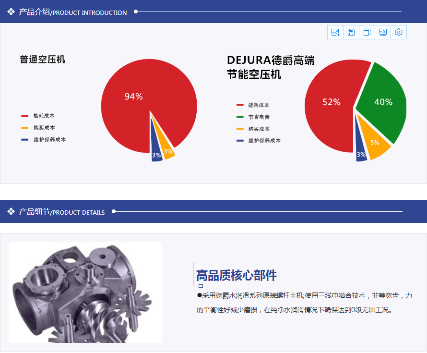
Task: Click the diamond icon beside 产品介绍 header
Action: tap(11, 12)
